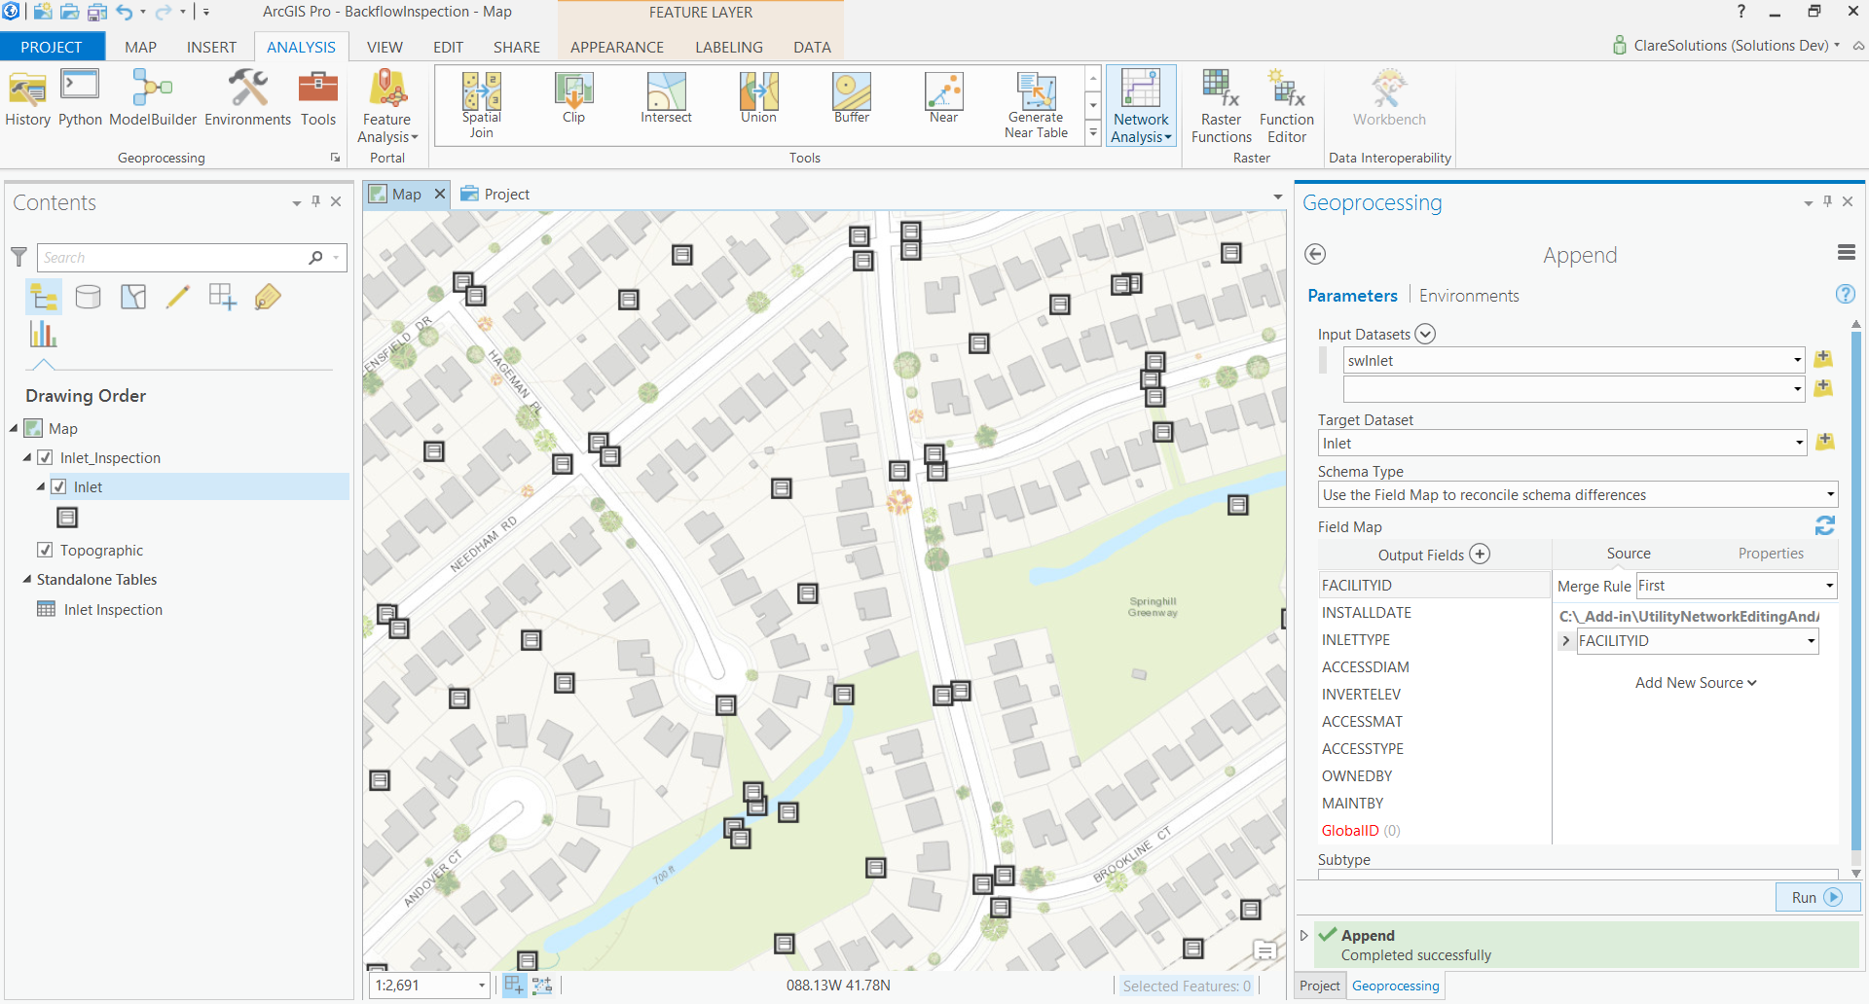Image resolution: width=1869 pixels, height=1004 pixels.
Task: Switch to the MAP ribbon tab
Action: point(140,47)
